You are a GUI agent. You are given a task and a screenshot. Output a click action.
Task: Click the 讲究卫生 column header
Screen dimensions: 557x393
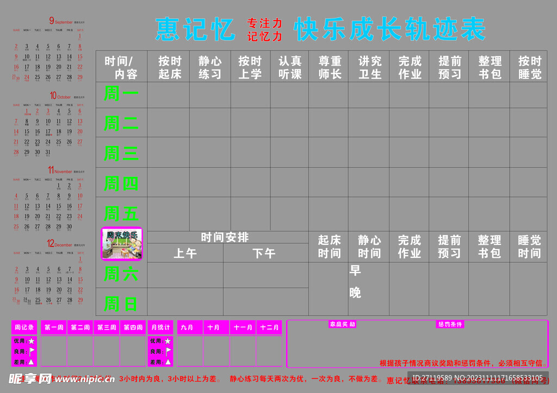[370, 67]
